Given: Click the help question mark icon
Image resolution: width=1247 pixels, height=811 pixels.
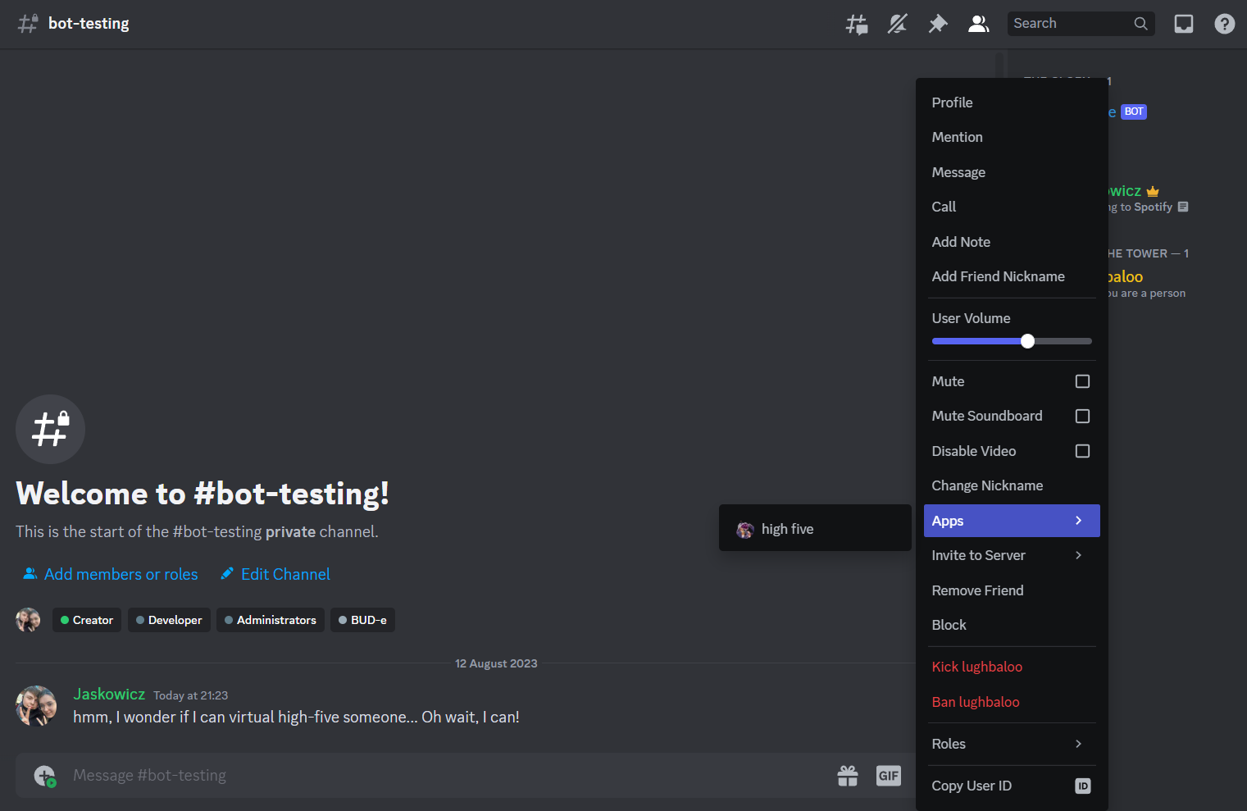Looking at the screenshot, I should [1224, 24].
